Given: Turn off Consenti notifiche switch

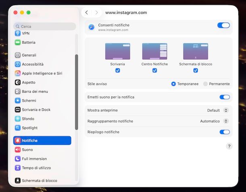Looking at the screenshot, I should point(223,25).
